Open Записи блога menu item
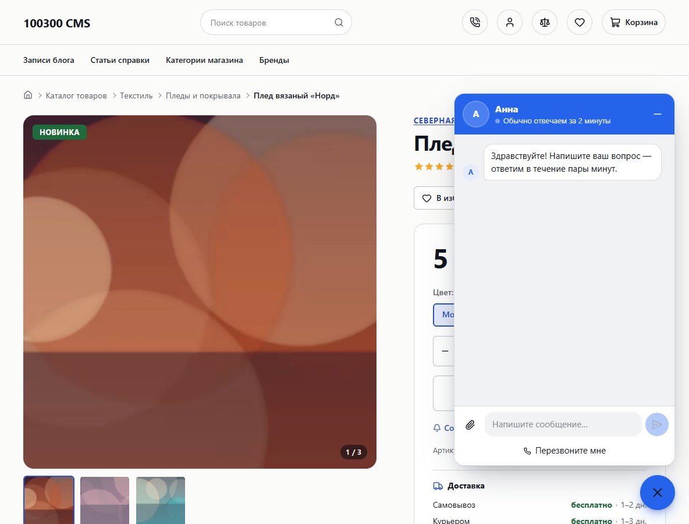 pos(49,60)
